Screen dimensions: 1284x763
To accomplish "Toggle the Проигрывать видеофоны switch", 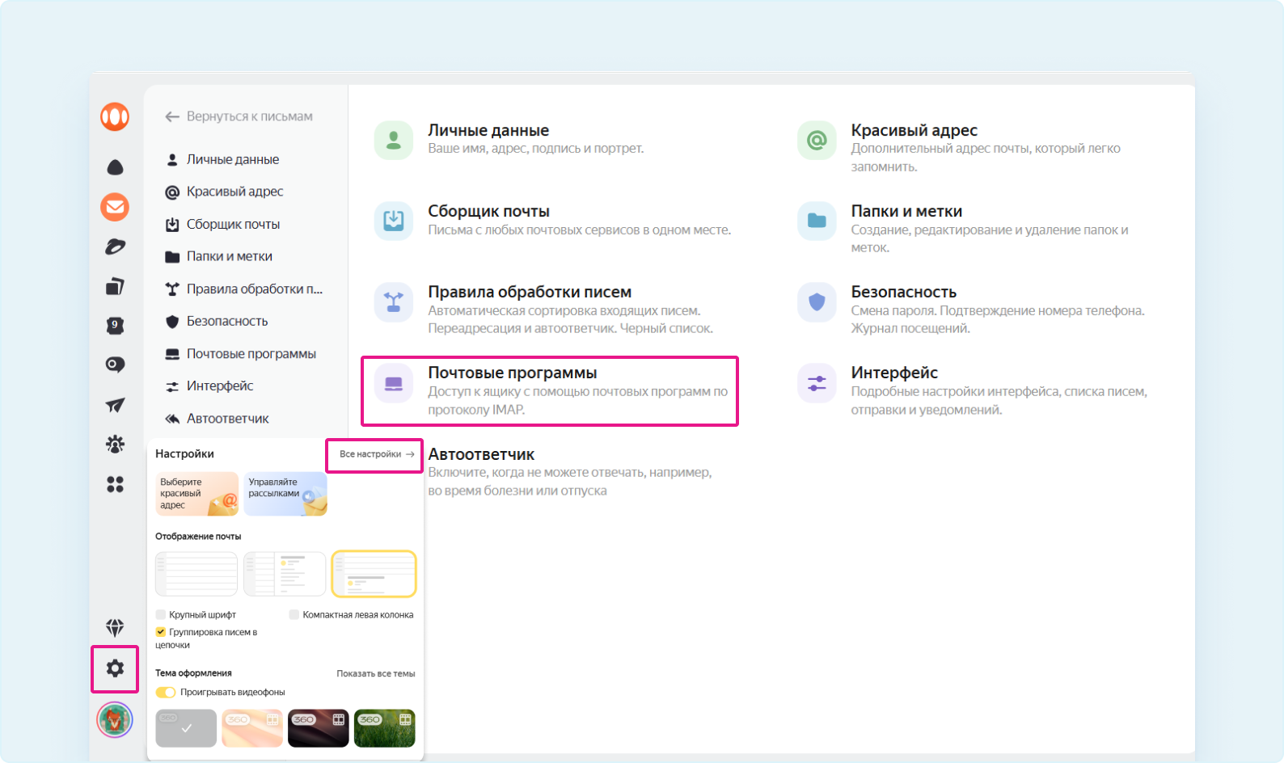I will pos(166,692).
